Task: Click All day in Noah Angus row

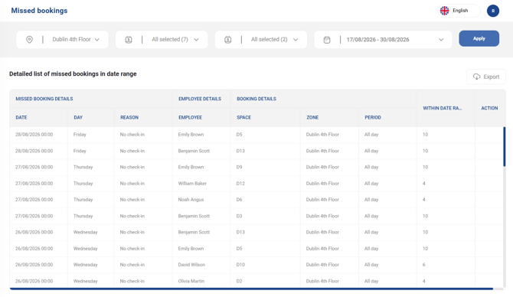Action: pos(371,200)
